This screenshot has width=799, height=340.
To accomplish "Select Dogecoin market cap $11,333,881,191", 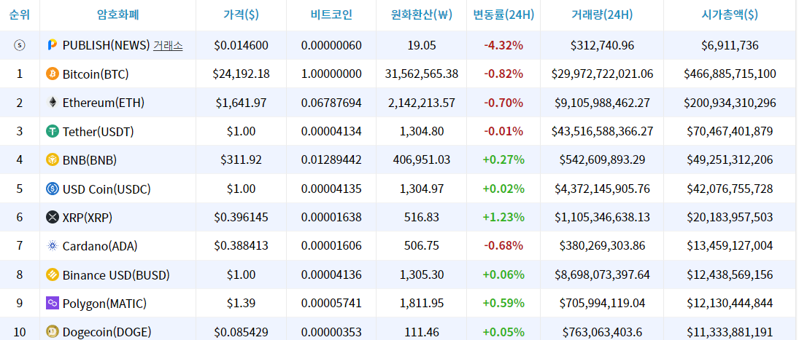I will (x=730, y=333).
